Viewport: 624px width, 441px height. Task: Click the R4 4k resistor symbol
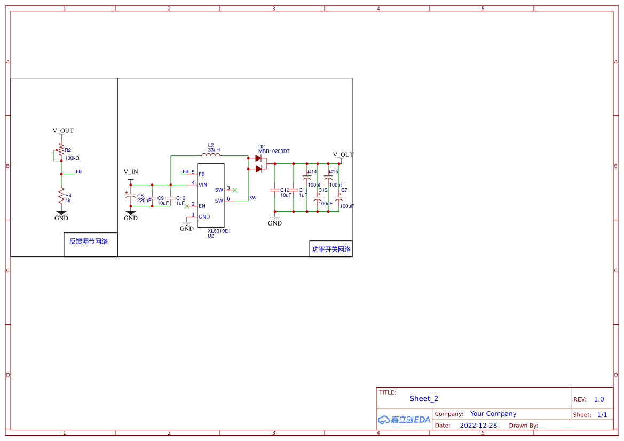click(61, 195)
